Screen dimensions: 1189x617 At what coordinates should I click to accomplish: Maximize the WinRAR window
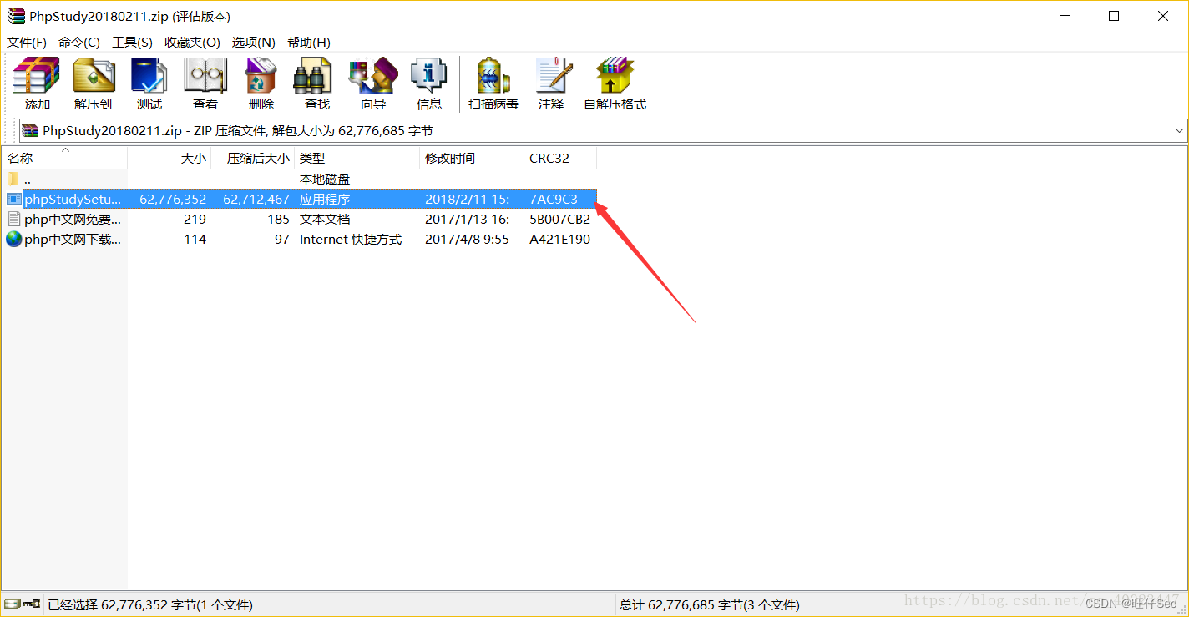tap(1114, 16)
